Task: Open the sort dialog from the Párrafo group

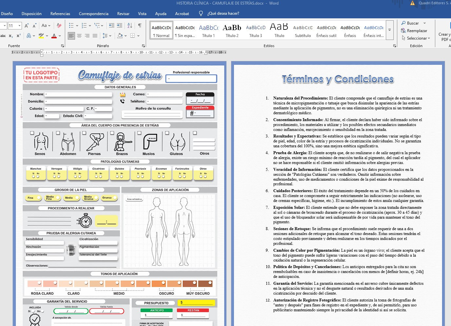Action: click(x=128, y=25)
